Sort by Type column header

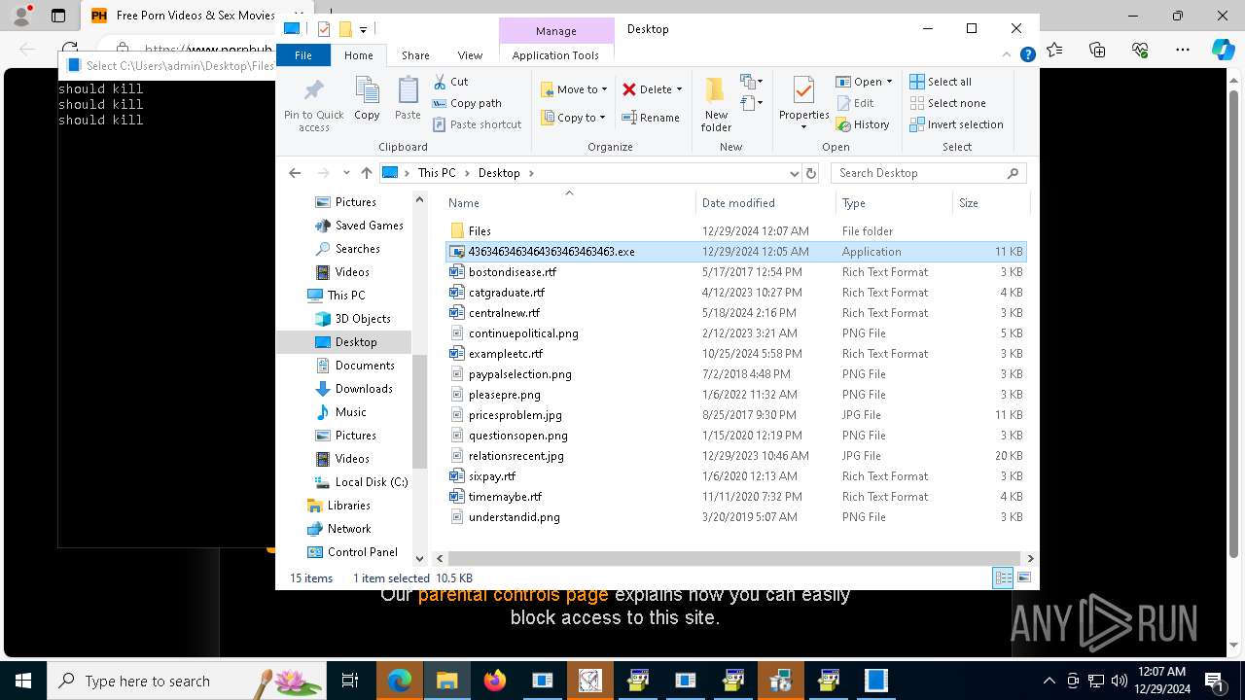point(893,203)
